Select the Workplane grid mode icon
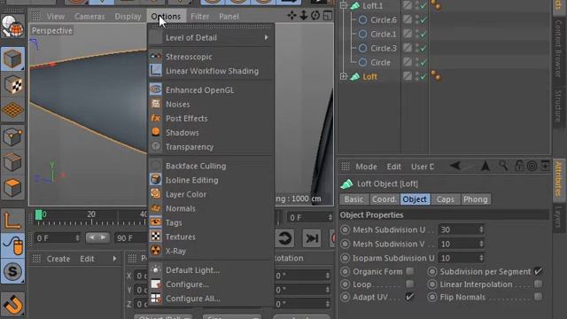This screenshot has height=319, width=567. coord(13,110)
